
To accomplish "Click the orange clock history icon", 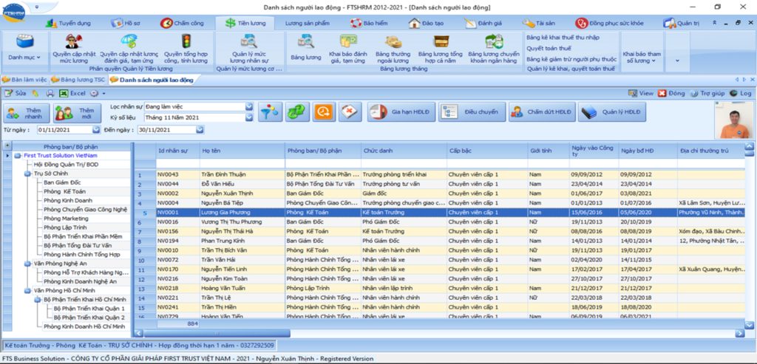I will point(324,112).
